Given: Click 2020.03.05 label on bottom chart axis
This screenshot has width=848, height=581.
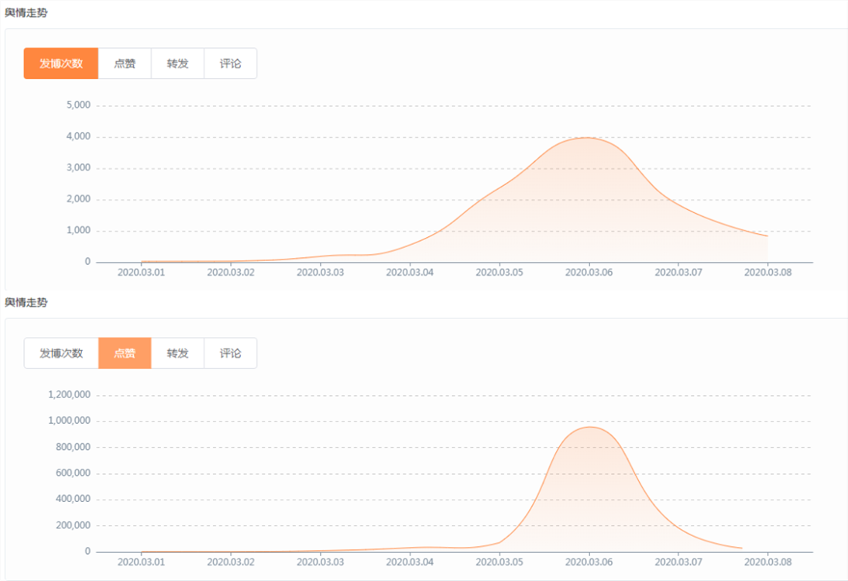Looking at the screenshot, I should (x=500, y=562).
